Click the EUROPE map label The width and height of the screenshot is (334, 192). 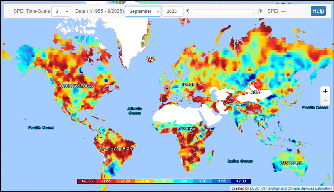189,84
